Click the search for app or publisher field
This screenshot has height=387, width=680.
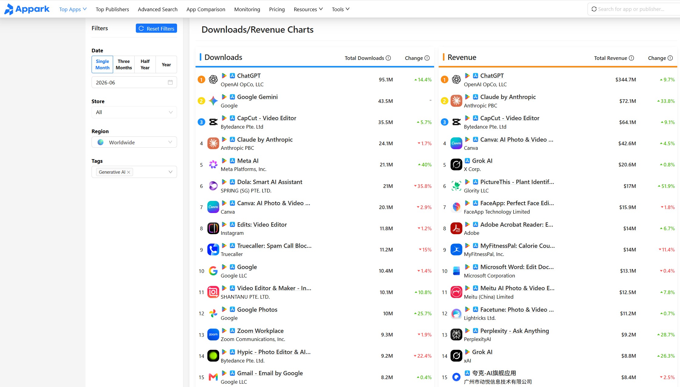[x=634, y=9]
